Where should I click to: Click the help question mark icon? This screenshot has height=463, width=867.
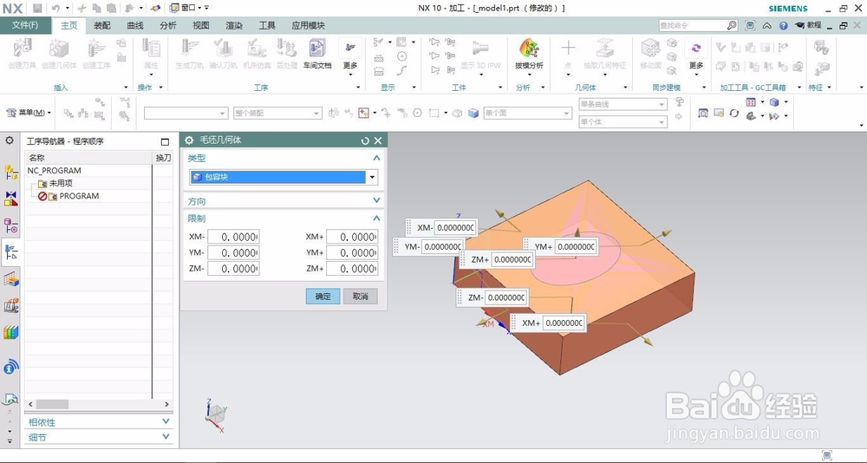784,25
